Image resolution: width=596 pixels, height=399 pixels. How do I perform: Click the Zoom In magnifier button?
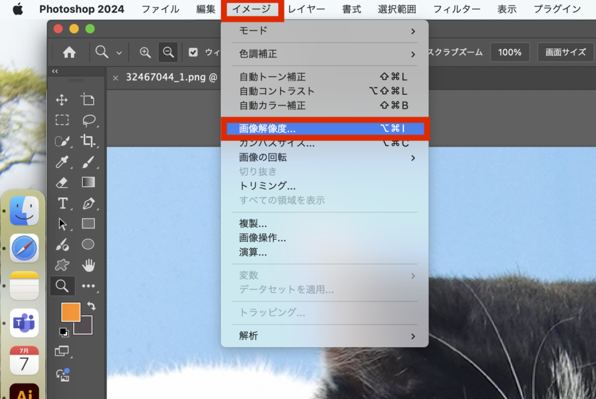(x=145, y=52)
